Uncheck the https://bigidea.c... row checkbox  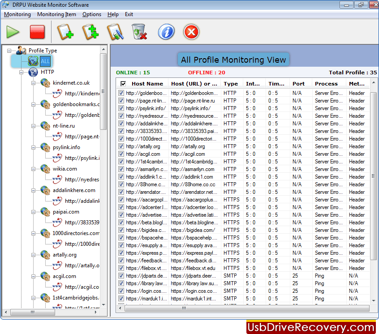coord(121,230)
